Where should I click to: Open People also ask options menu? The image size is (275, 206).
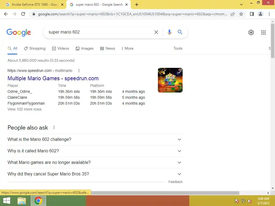(54, 127)
